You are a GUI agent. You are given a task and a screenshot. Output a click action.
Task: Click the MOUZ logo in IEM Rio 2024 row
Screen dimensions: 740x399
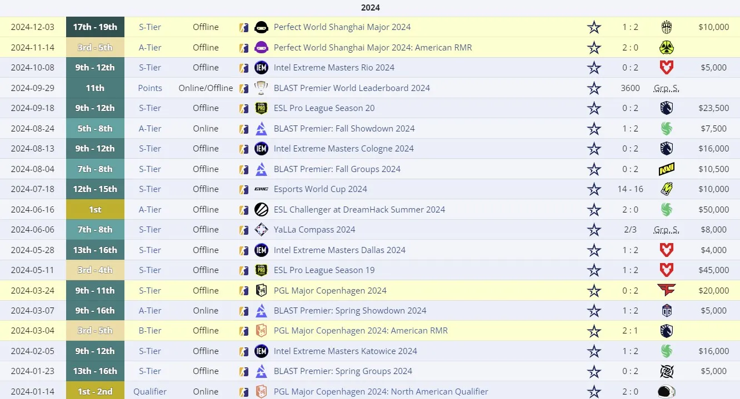pyautogui.click(x=667, y=68)
